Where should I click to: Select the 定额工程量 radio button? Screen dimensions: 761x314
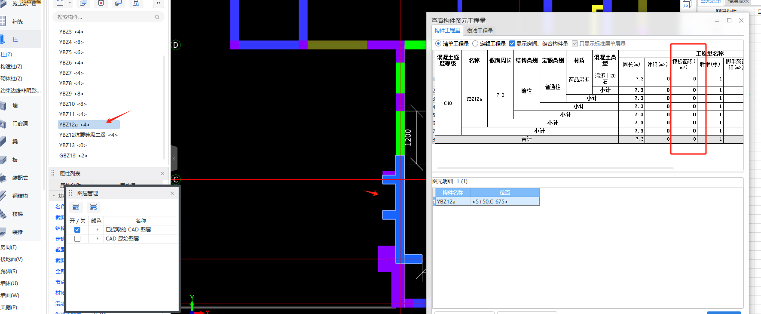click(475, 43)
